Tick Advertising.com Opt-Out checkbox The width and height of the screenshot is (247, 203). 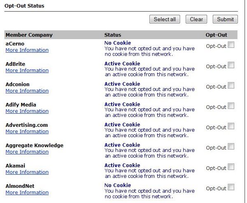pyautogui.click(x=231, y=126)
